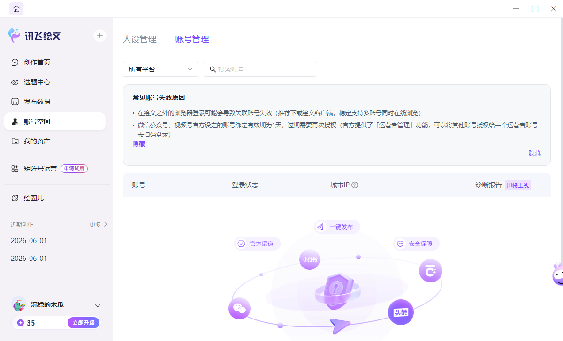The height and width of the screenshot is (341, 563).
Task: Click the 创作首页 chat bubble icon
Action: [15, 62]
